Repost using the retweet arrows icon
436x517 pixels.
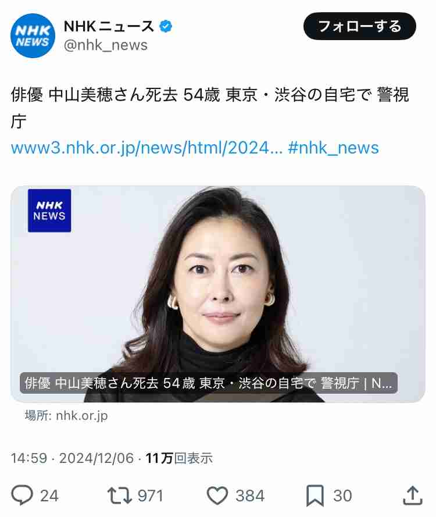point(120,495)
